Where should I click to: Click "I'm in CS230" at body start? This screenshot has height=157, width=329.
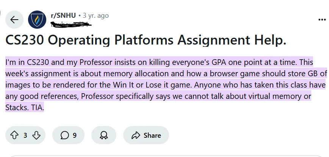click(27, 62)
